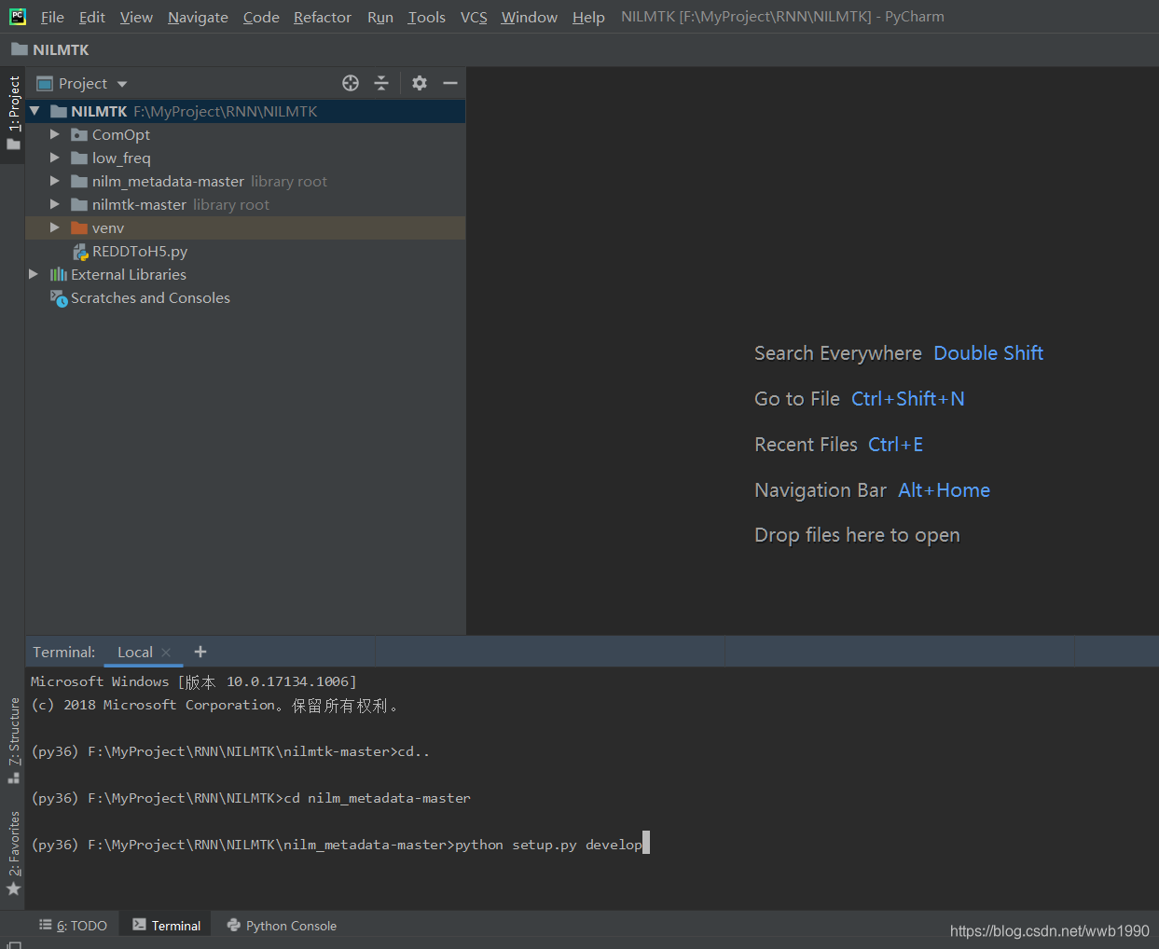
Task: Expand the ComOpt folder
Action: coord(54,134)
